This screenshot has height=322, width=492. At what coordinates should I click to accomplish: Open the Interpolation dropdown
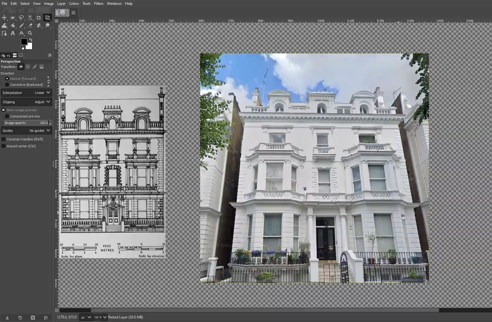coord(26,93)
